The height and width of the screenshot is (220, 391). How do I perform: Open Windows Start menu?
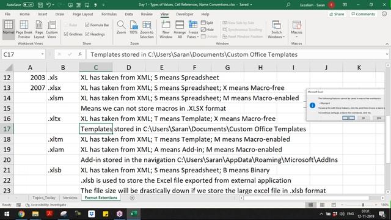click(7, 214)
